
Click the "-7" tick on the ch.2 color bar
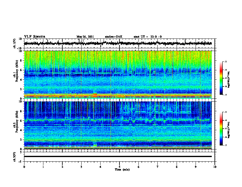point(225,145)
